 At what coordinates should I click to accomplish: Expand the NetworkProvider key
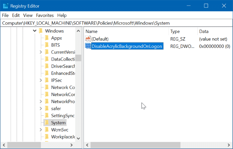(41, 101)
